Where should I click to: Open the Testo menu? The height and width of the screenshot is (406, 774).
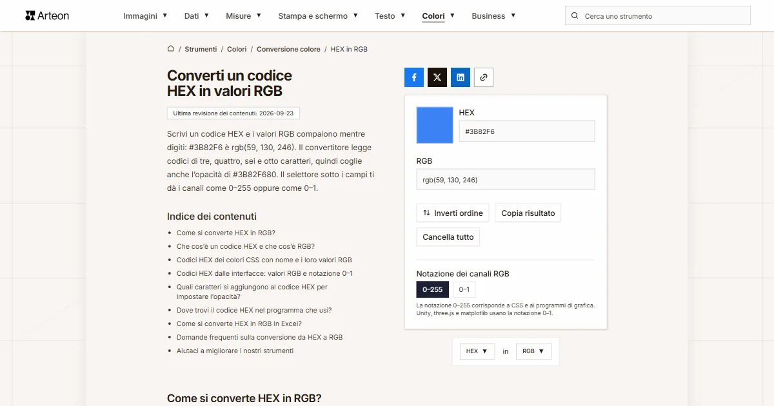[x=390, y=15]
